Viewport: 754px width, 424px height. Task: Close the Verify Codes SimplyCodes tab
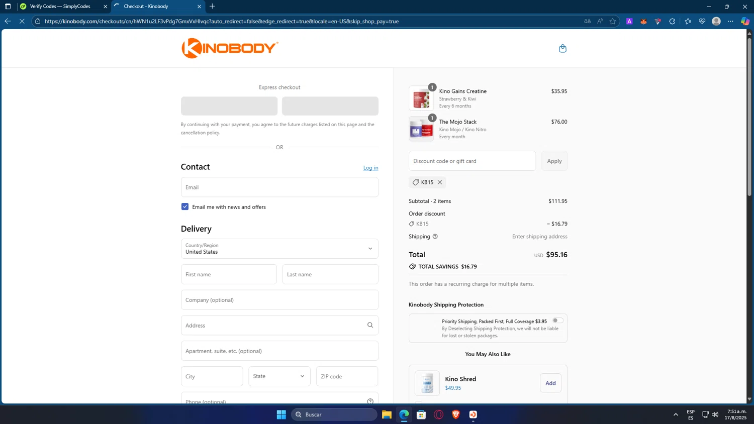pyautogui.click(x=105, y=7)
